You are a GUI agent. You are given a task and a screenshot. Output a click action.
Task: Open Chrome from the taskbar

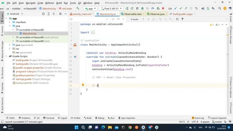point(130,127)
